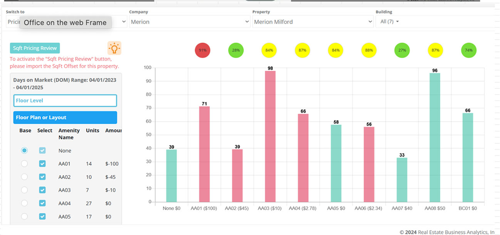Set AA01 as base radio button

point(24,163)
